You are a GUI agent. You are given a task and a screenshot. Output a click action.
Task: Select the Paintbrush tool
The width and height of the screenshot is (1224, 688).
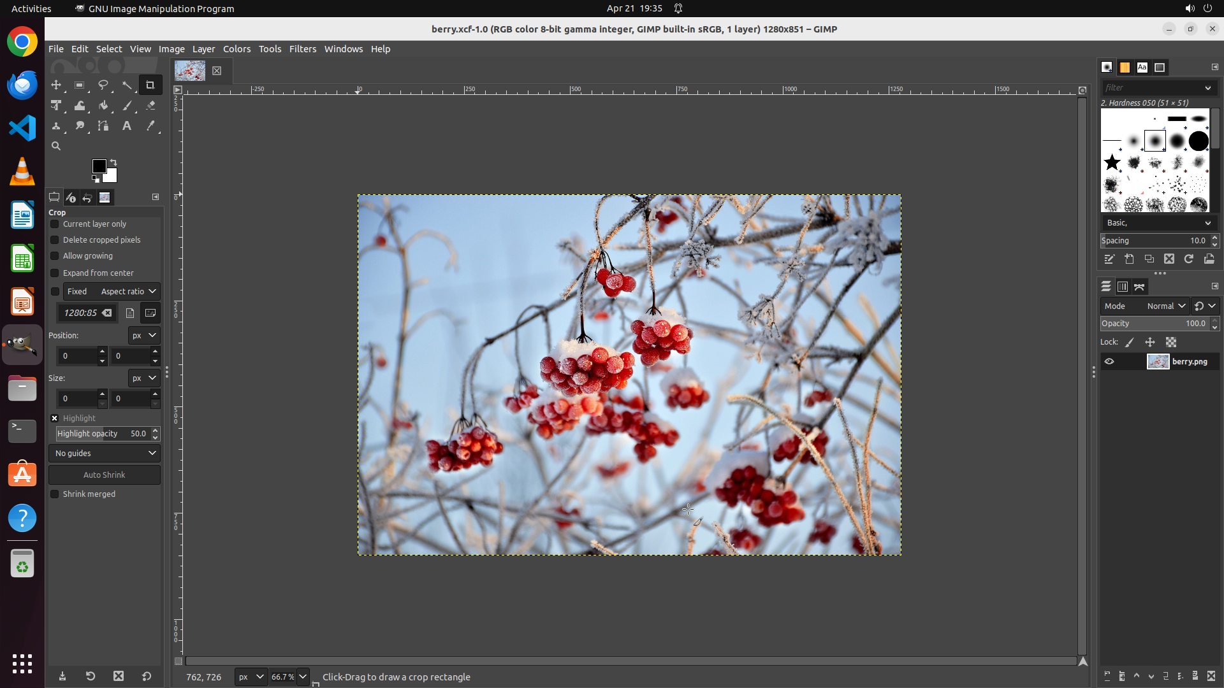coord(127,106)
